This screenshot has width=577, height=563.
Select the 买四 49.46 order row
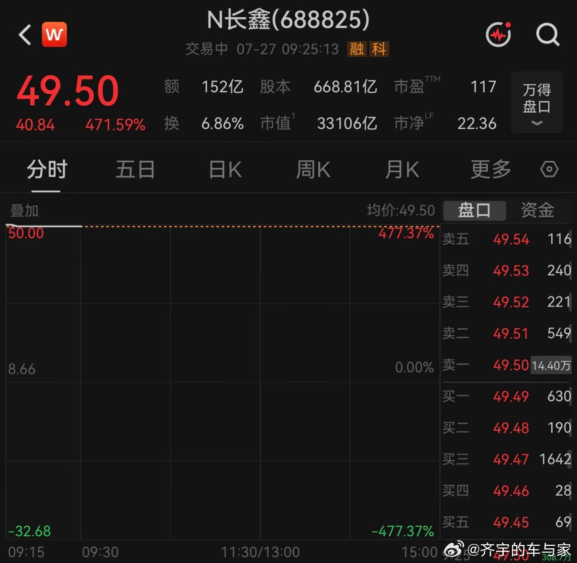507,491
